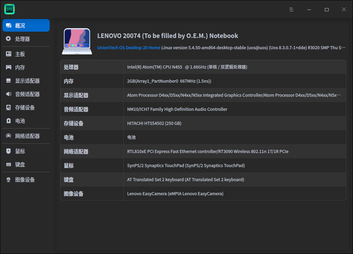Click the laptop thumbnail image
This screenshot has height=254, width=353.
77,40
